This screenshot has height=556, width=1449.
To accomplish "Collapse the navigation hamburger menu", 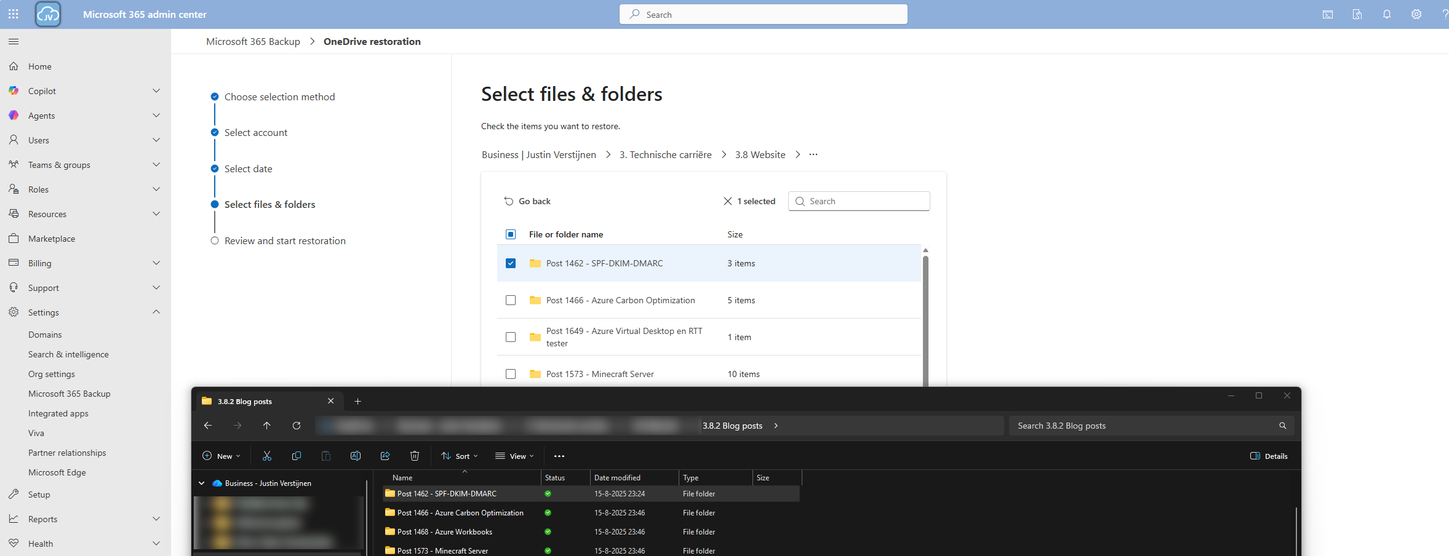I will tap(14, 41).
